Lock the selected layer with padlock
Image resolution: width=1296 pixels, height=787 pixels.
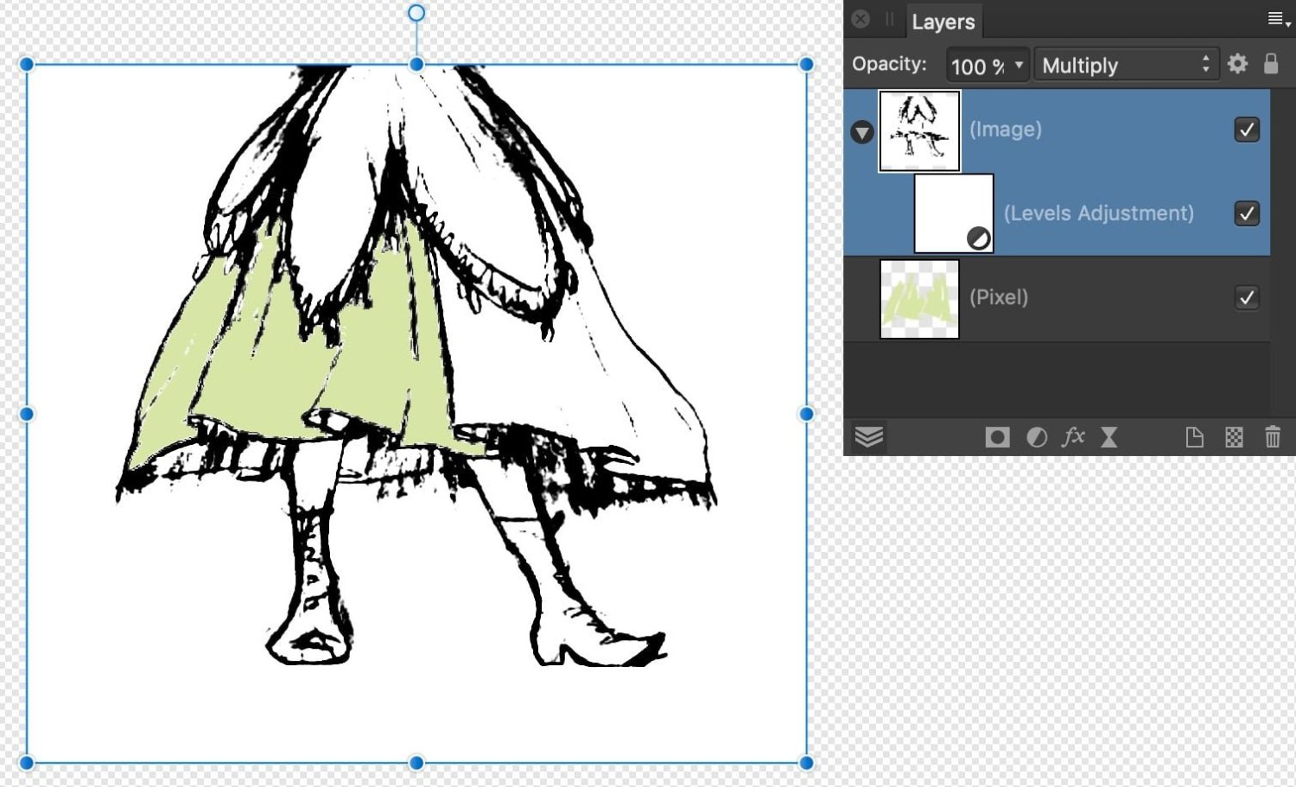click(x=1271, y=64)
